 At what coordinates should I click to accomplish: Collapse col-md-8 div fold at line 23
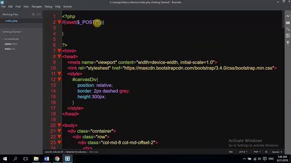click(x=59, y=142)
